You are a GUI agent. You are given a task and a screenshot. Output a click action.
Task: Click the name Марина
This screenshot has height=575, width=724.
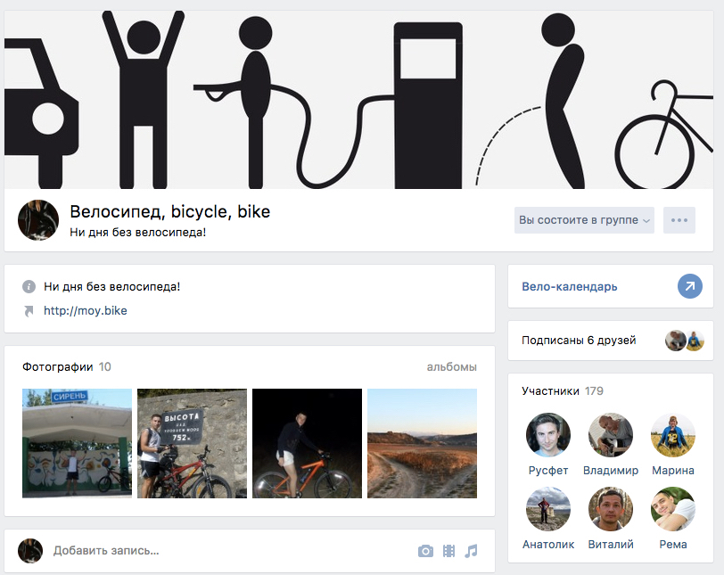pos(673,470)
